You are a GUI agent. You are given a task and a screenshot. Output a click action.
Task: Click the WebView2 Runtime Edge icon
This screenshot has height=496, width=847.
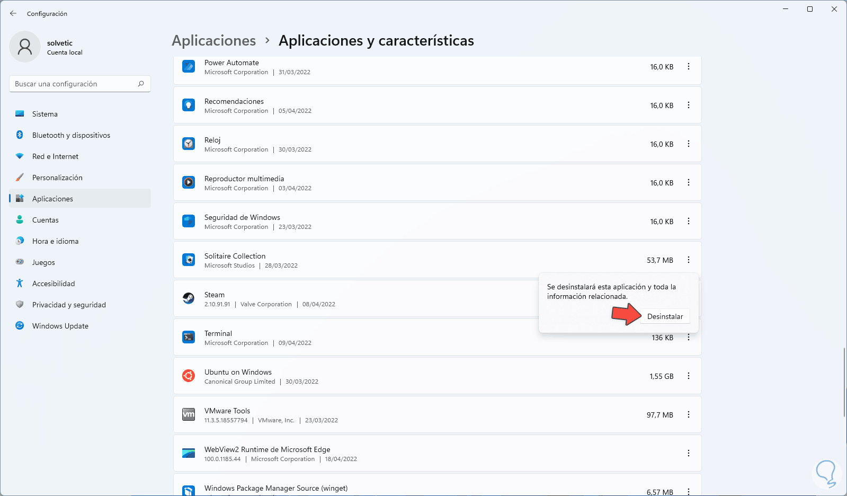point(189,454)
